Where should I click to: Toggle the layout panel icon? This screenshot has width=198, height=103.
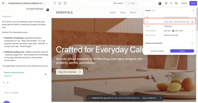(65, 3)
